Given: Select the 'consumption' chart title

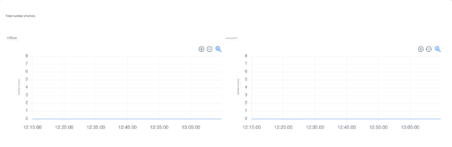Looking at the screenshot, I should click(x=231, y=38).
